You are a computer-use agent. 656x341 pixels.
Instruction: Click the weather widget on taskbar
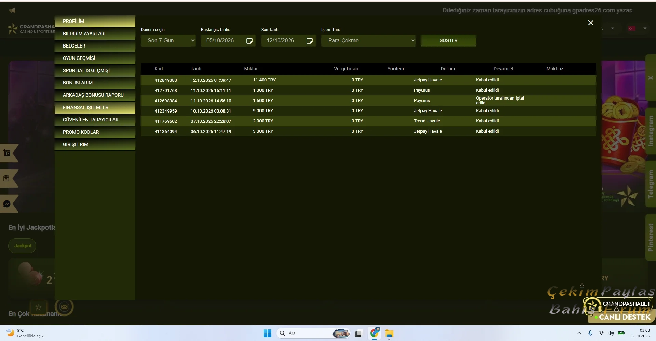tap(25, 333)
